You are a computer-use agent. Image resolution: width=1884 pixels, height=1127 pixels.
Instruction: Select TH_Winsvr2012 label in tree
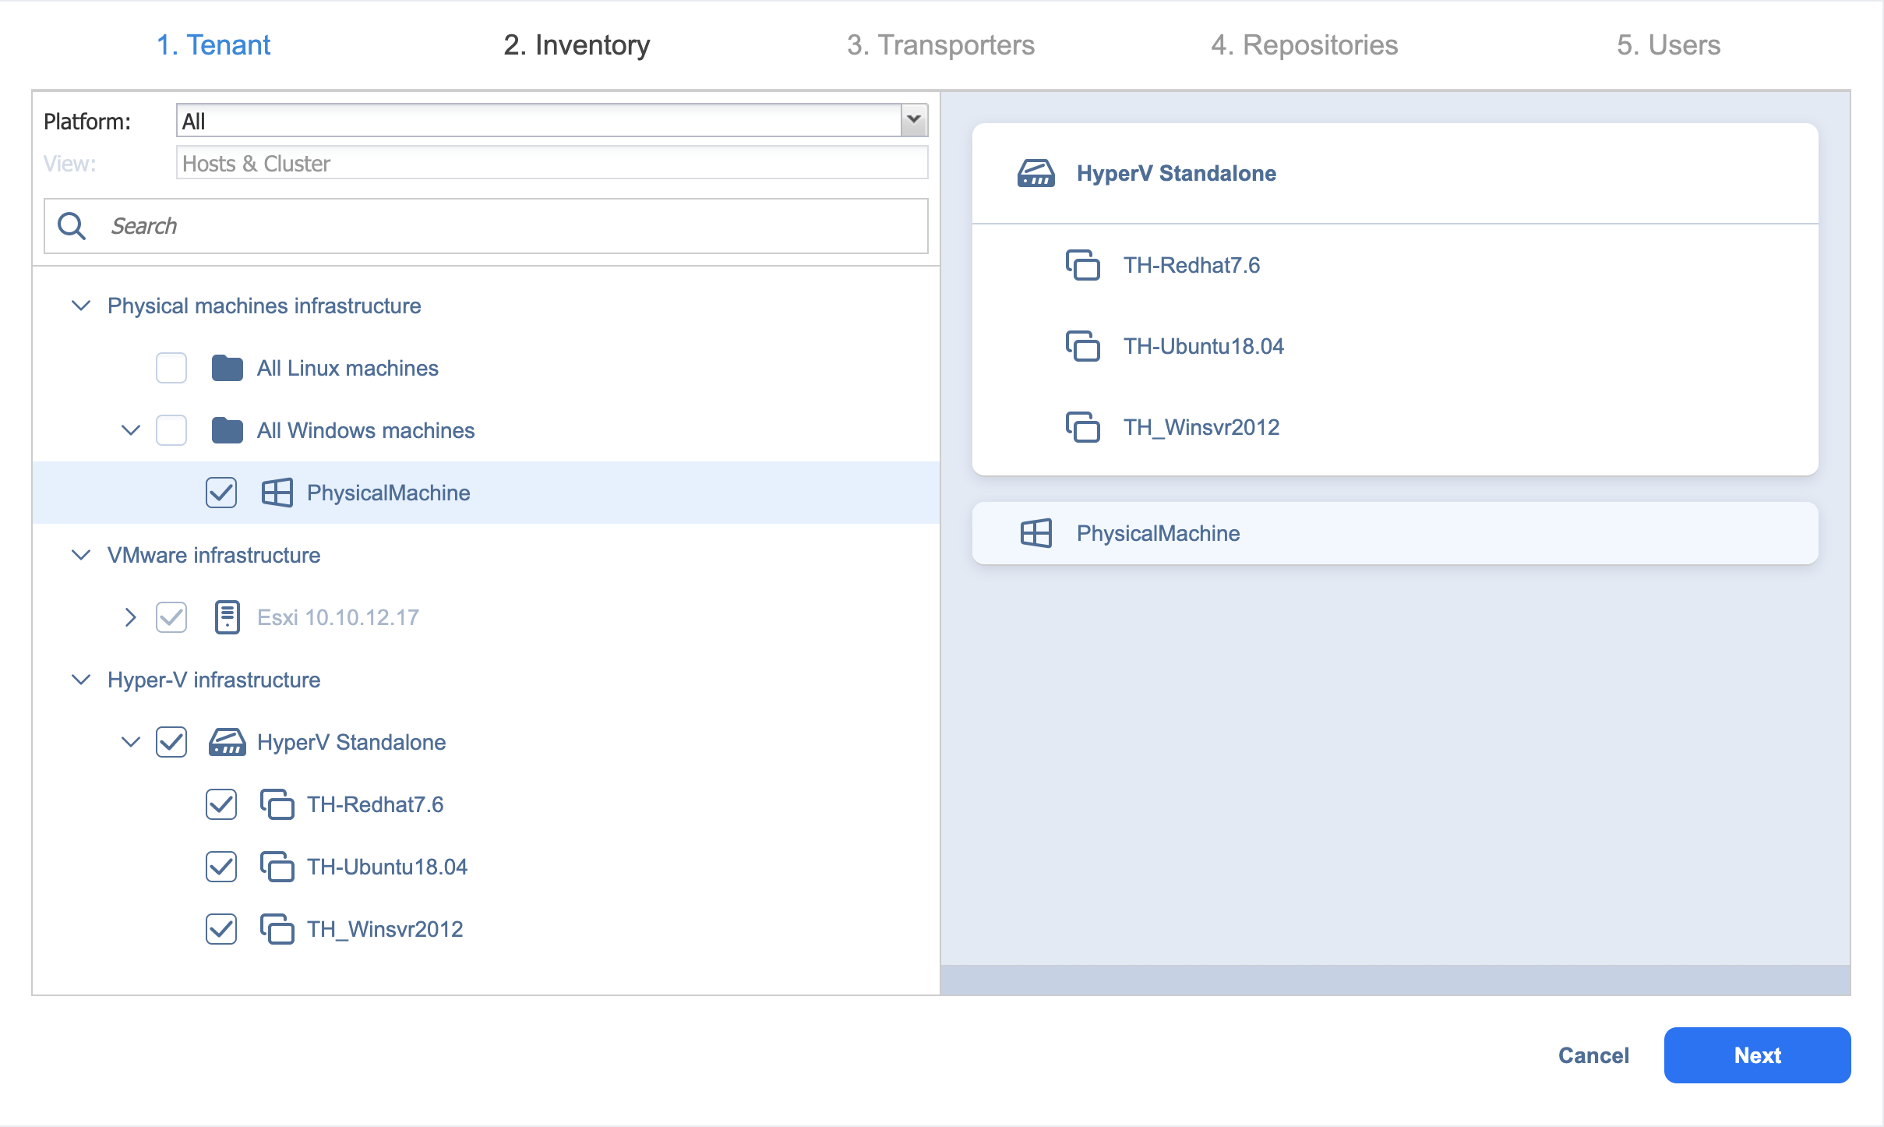(385, 929)
